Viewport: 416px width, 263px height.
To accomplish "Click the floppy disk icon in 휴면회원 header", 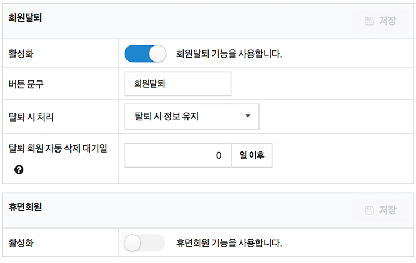I will 369,210.
